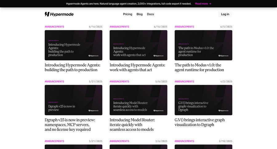Viewport: 277px width, 149px height.
Task: Click the date 5/6/2025
Action: [x=161, y=82]
